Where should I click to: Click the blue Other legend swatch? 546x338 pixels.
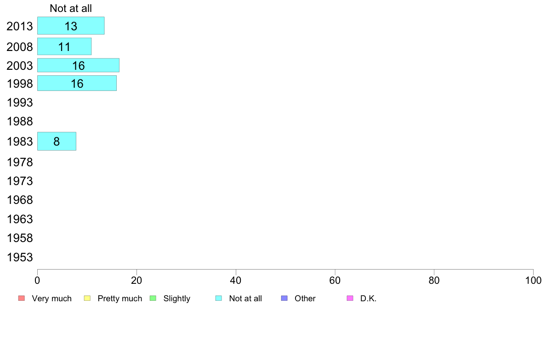[284, 299]
